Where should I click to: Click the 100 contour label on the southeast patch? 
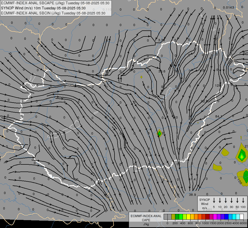239,181
